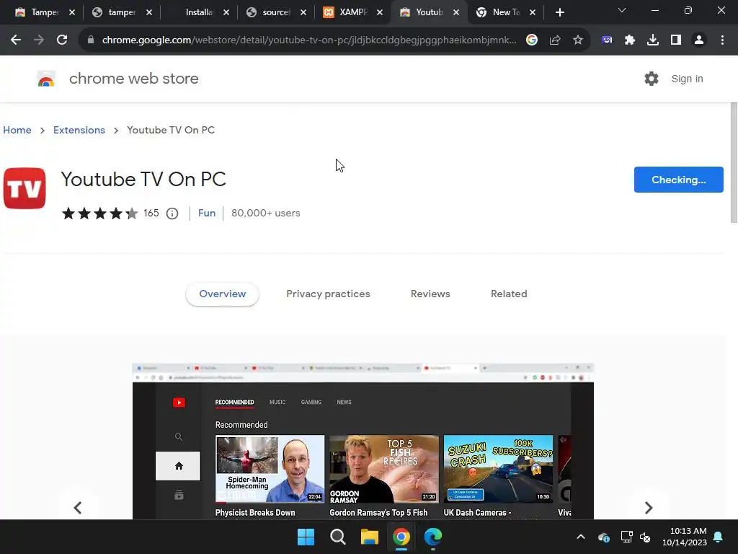Click the rating info icon next to 165
The width and height of the screenshot is (738, 554).
point(172,214)
